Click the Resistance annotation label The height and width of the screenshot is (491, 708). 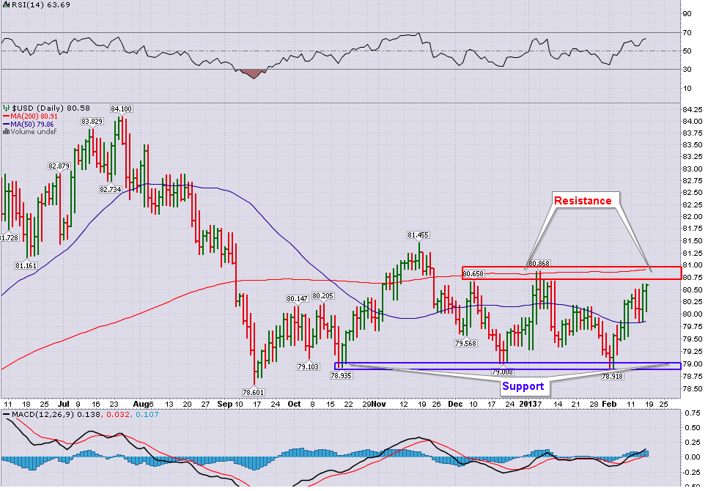point(582,200)
